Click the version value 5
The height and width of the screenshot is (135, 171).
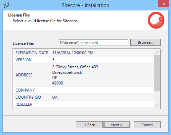tap(53, 60)
